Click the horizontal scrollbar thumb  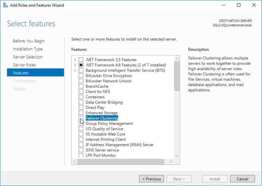click(x=121, y=162)
